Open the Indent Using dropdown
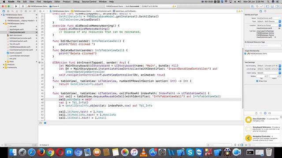Screen dimensions: 282x158 [x=269, y=73]
